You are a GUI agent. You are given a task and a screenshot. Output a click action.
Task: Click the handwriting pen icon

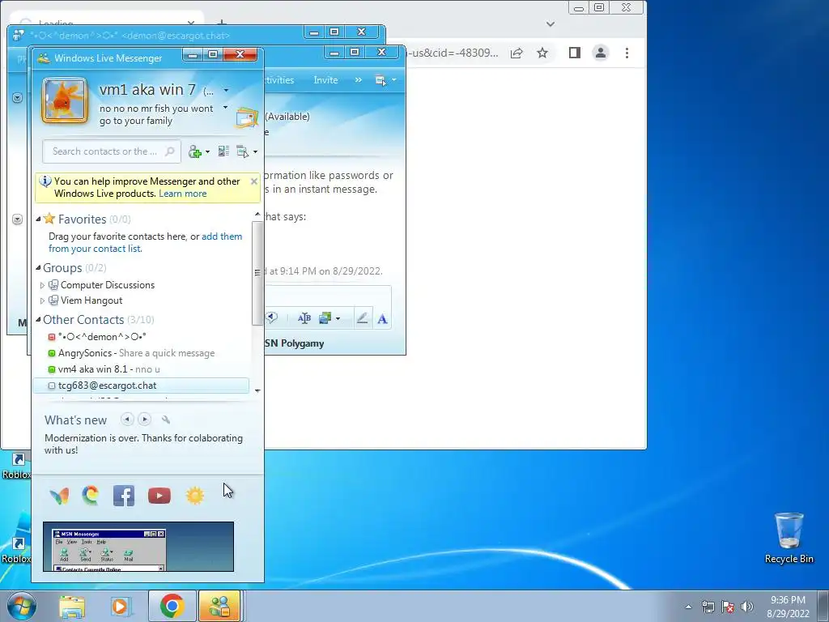click(362, 317)
